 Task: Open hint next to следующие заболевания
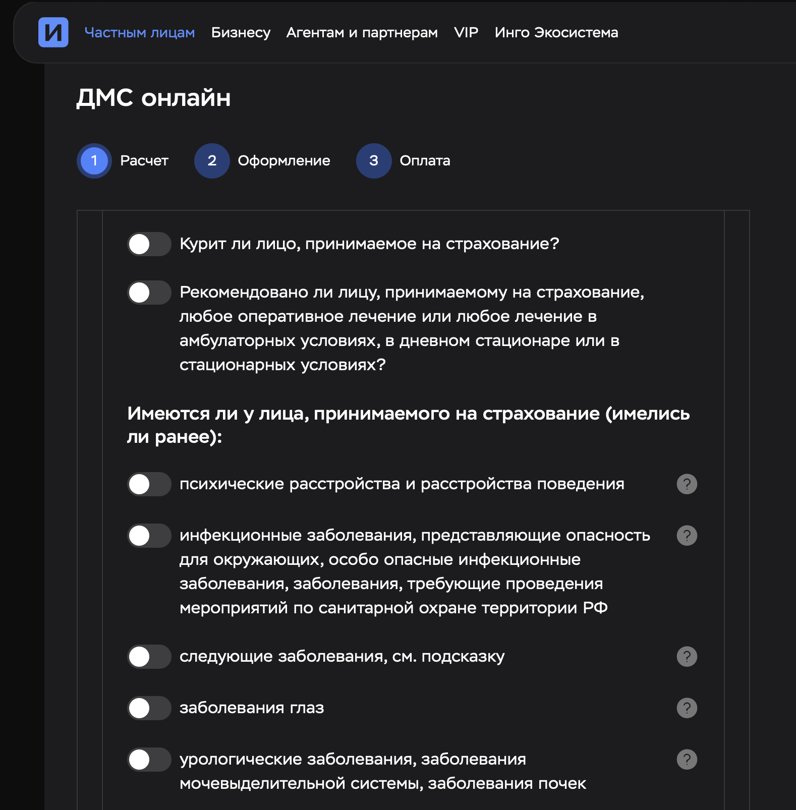click(687, 657)
